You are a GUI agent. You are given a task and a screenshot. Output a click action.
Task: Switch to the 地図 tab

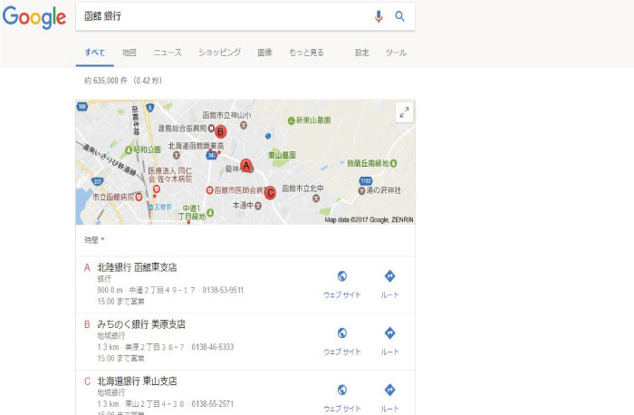[x=129, y=53]
